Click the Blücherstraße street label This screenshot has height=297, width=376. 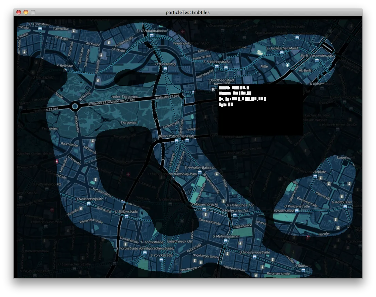click(242, 226)
